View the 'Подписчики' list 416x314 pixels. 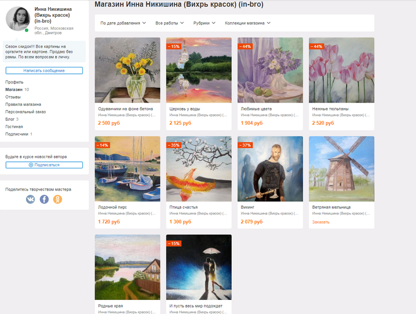(x=17, y=134)
